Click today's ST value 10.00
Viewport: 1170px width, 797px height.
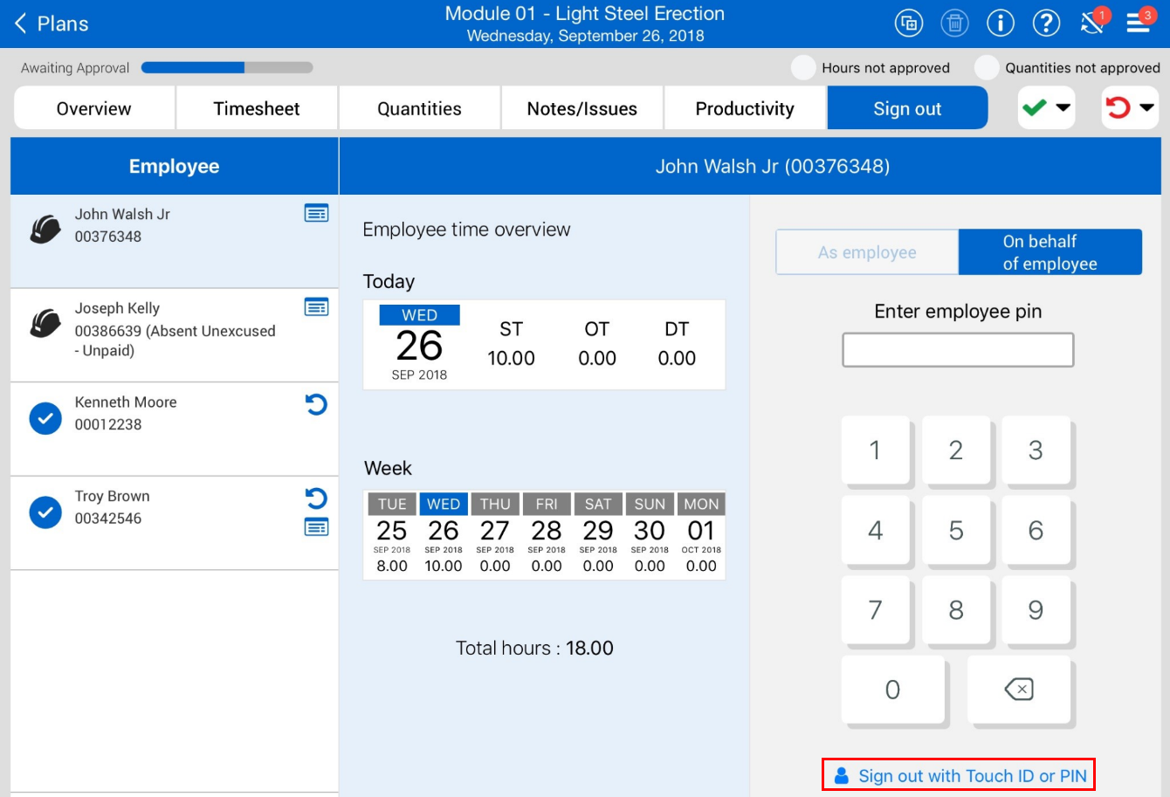point(511,359)
